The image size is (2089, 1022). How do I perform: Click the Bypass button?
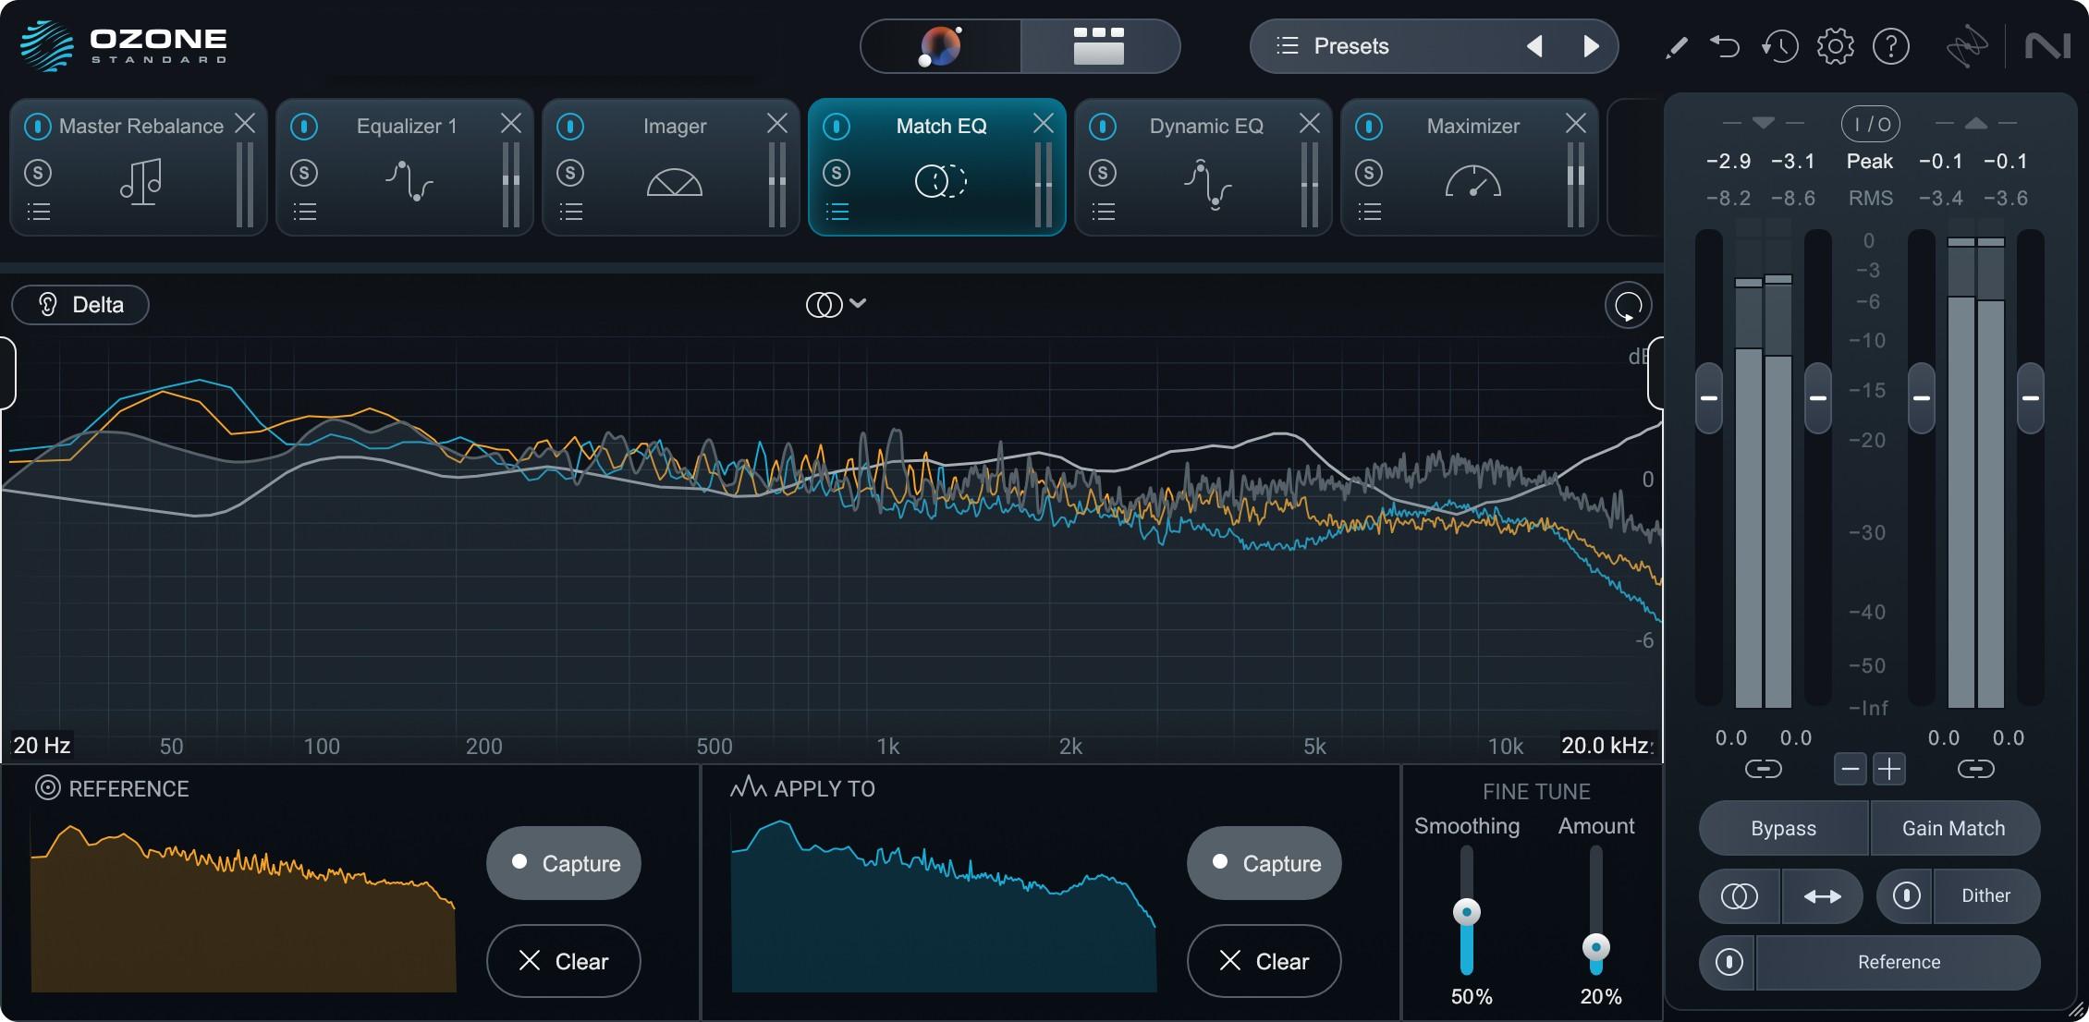point(1781,828)
